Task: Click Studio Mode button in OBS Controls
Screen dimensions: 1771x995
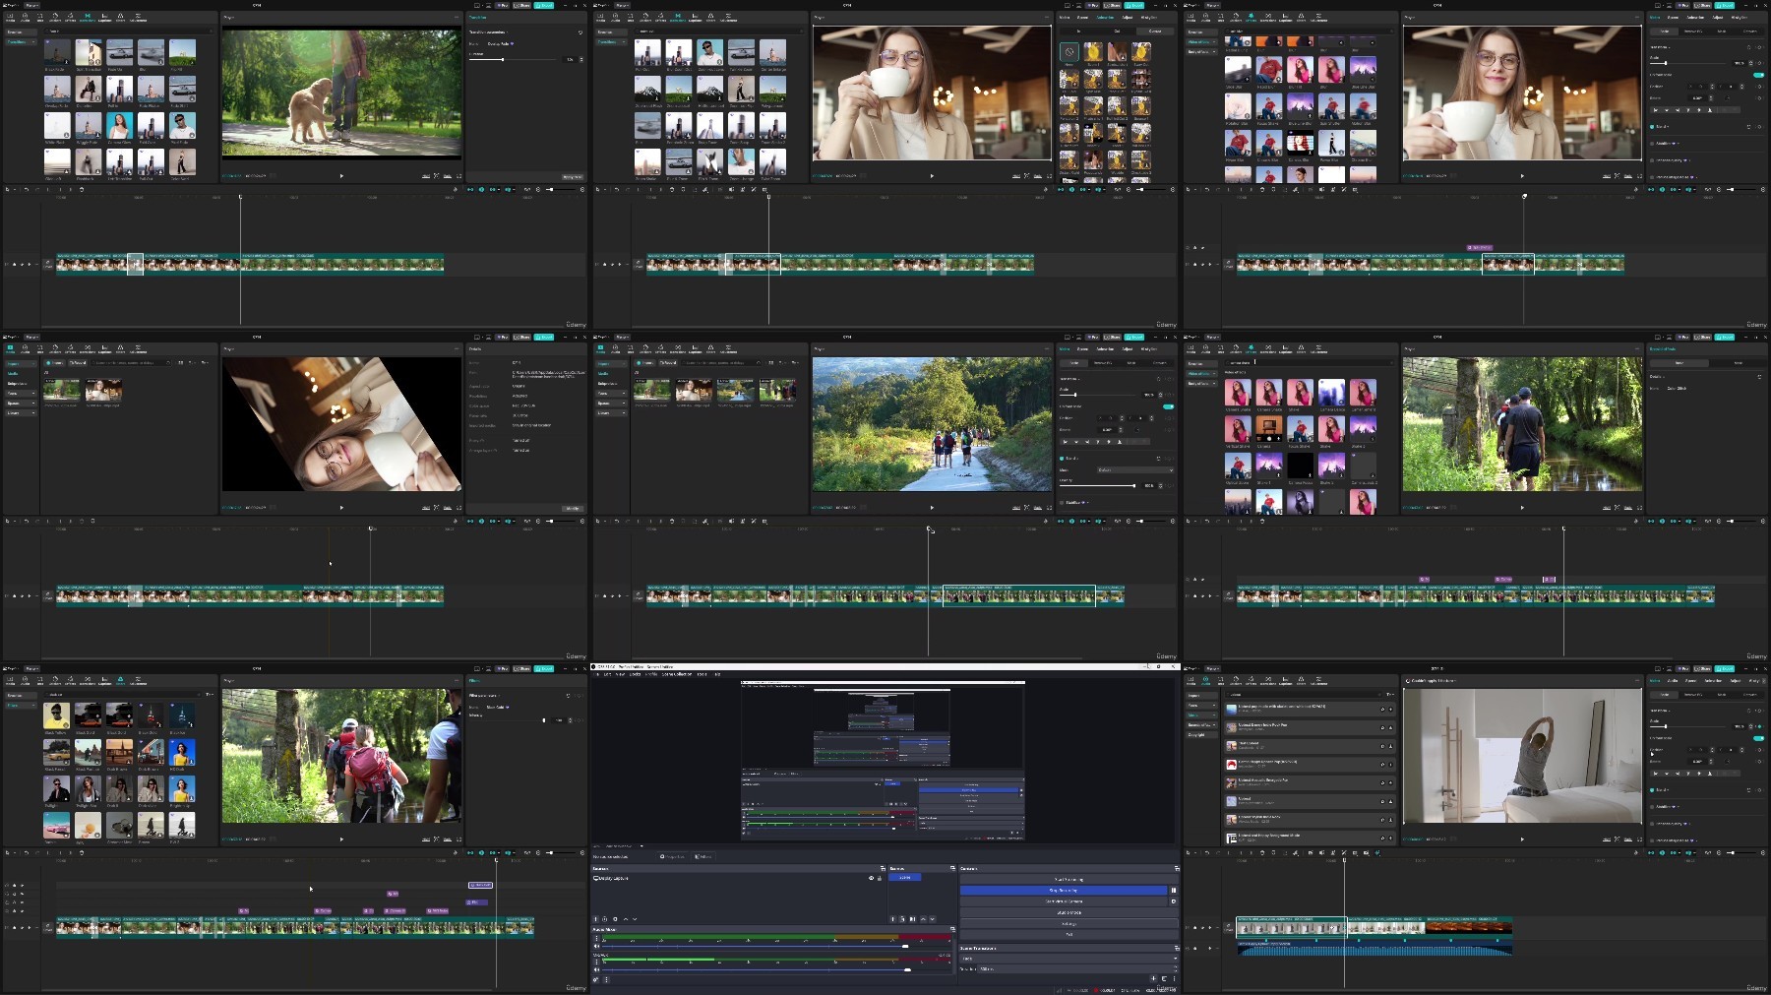Action: click(1069, 912)
